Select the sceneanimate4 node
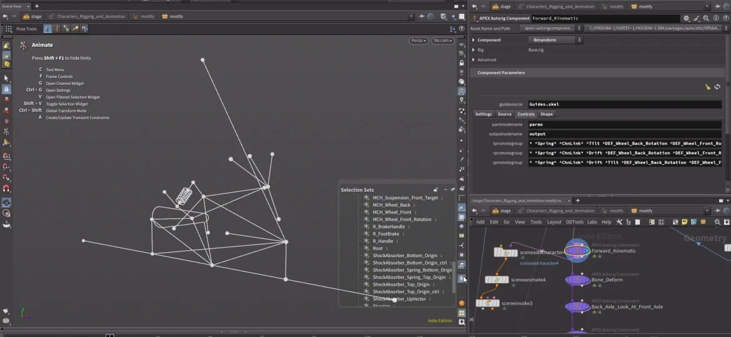731x337 pixels. 497,280
